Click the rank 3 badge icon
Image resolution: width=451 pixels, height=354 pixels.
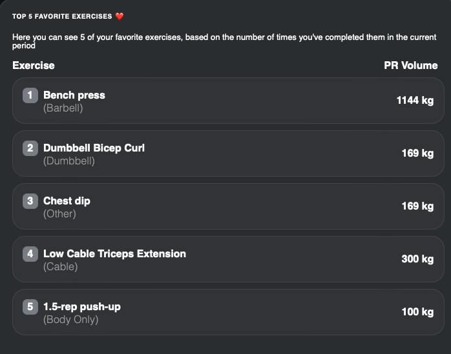(30, 202)
